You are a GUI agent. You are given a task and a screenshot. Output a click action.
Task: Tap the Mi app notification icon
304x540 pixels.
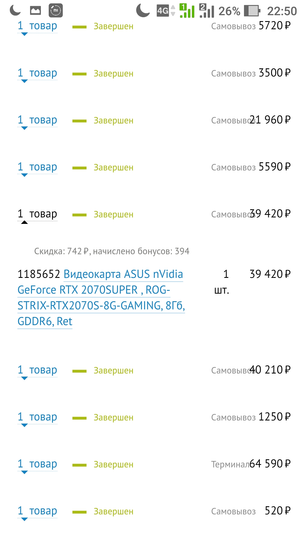coord(56,10)
